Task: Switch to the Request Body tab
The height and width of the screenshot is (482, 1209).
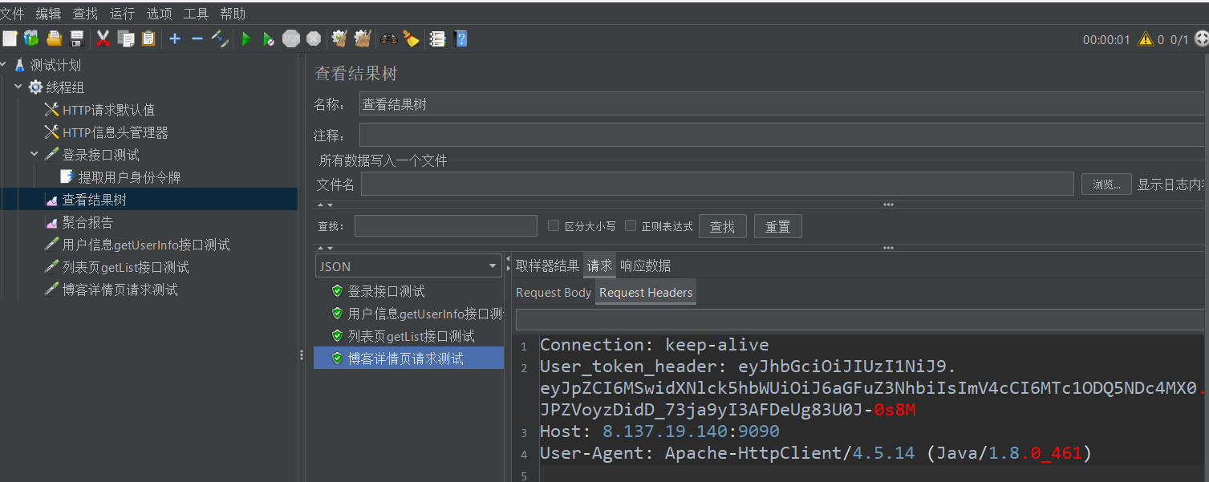Action: pos(554,293)
